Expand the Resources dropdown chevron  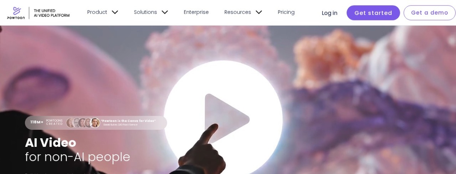(259, 12)
